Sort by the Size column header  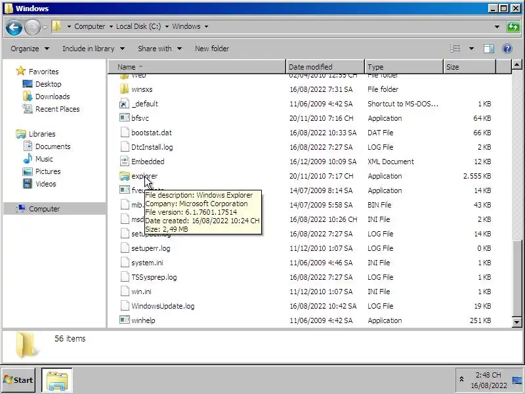(x=469, y=67)
